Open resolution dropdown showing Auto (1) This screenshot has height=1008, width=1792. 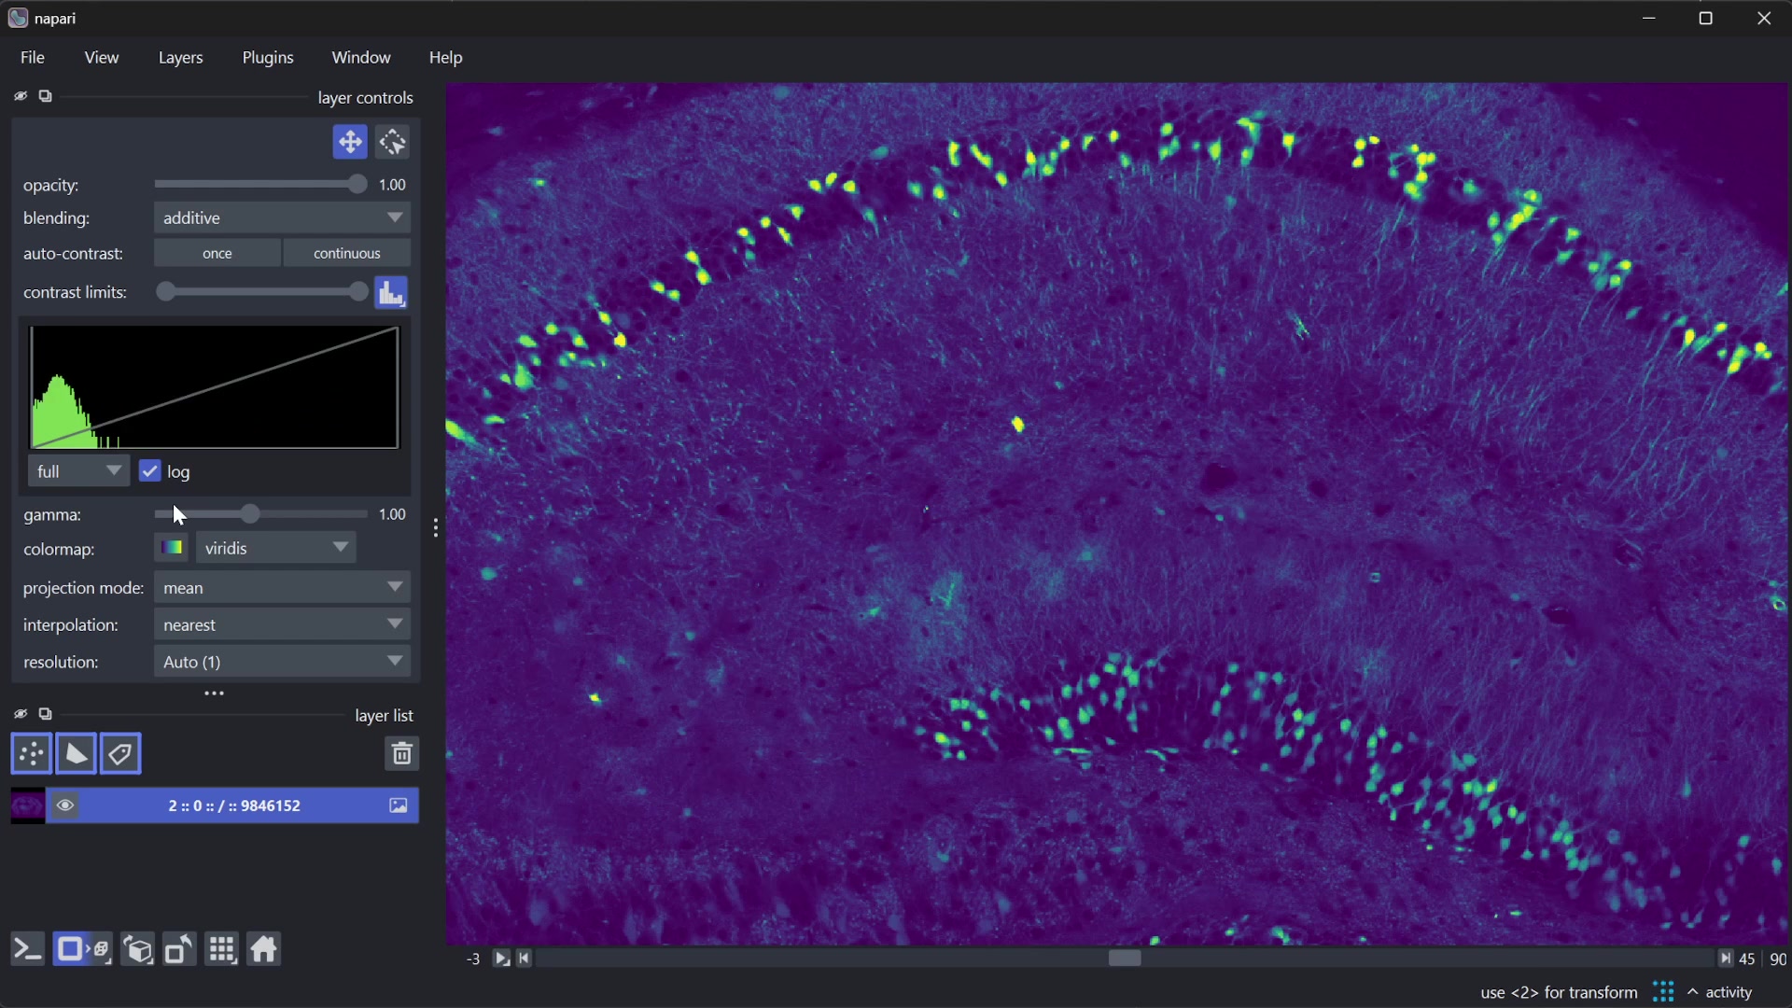coord(282,662)
